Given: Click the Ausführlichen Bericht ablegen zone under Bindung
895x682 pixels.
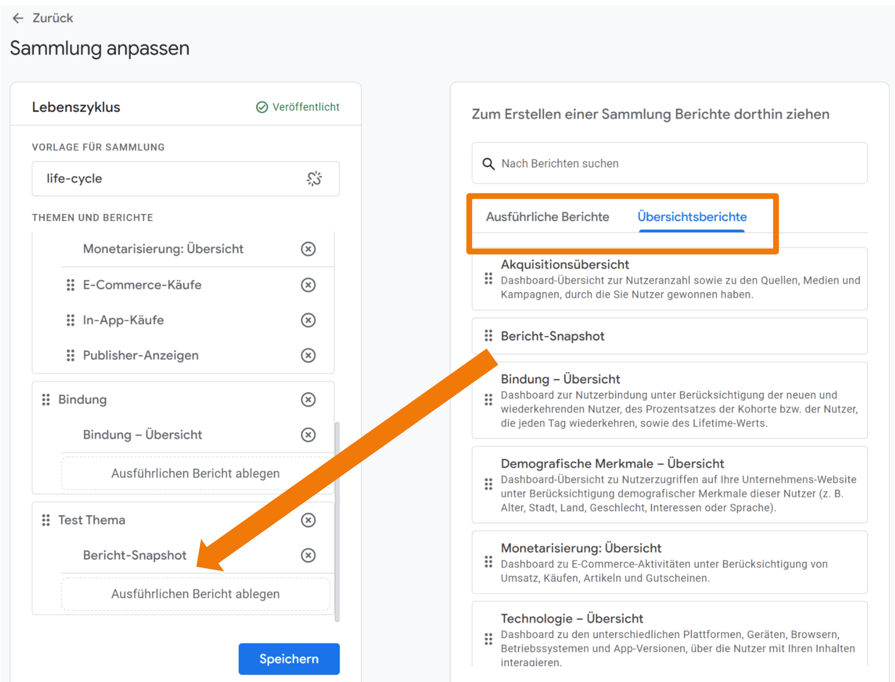Looking at the screenshot, I should pos(196,474).
